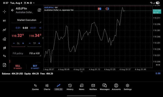
Task: Click SELL BY MARKET button
Action: [x=18, y=67]
